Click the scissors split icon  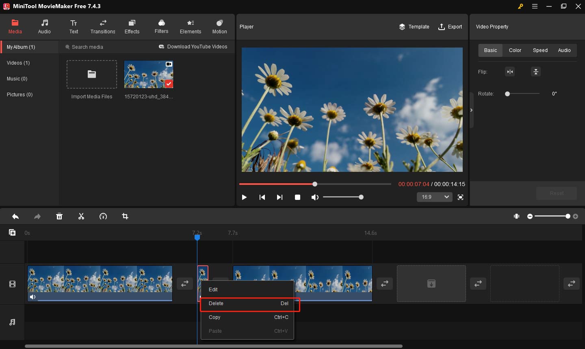[x=81, y=217]
